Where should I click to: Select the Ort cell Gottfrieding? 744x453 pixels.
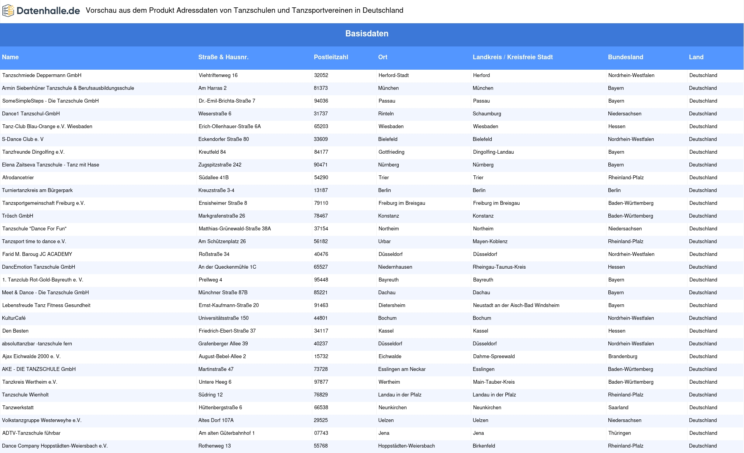click(x=391, y=152)
